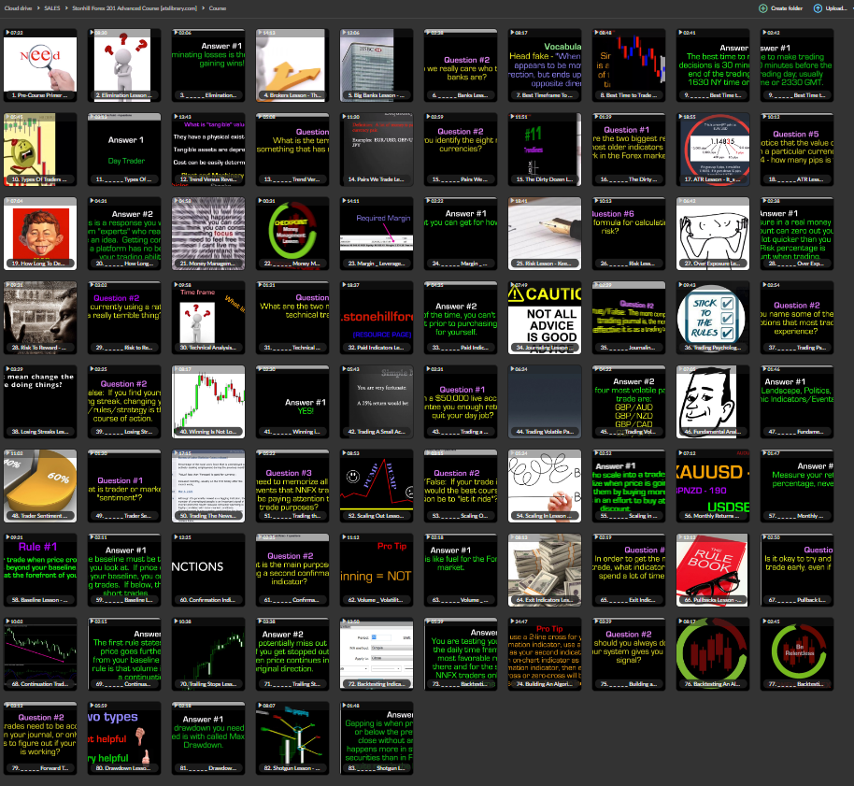
Task: Open 34. Journaling Lesson caution thumbnail
Action: tap(542, 316)
